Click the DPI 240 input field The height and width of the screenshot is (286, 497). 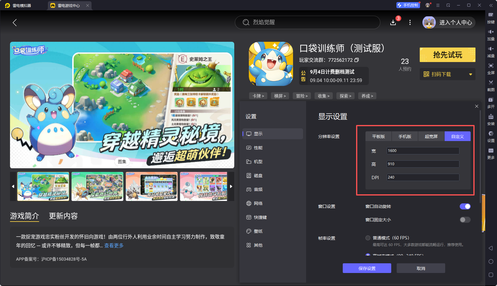tap(423, 177)
